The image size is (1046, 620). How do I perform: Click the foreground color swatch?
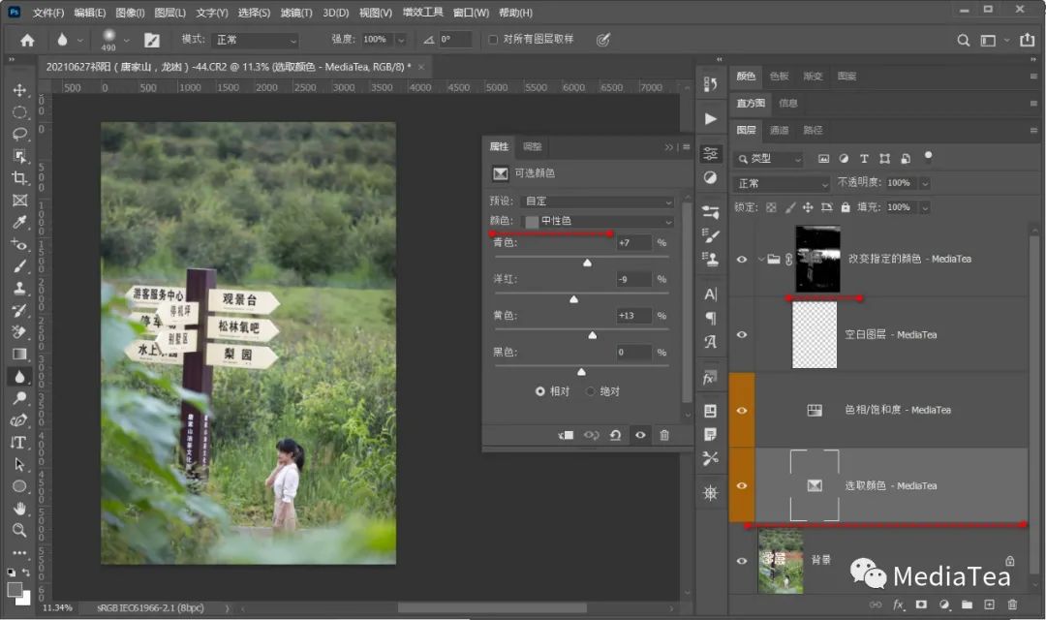point(14,590)
